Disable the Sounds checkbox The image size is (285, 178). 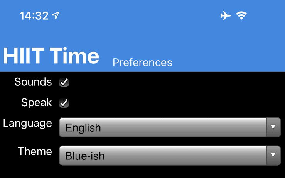(64, 82)
